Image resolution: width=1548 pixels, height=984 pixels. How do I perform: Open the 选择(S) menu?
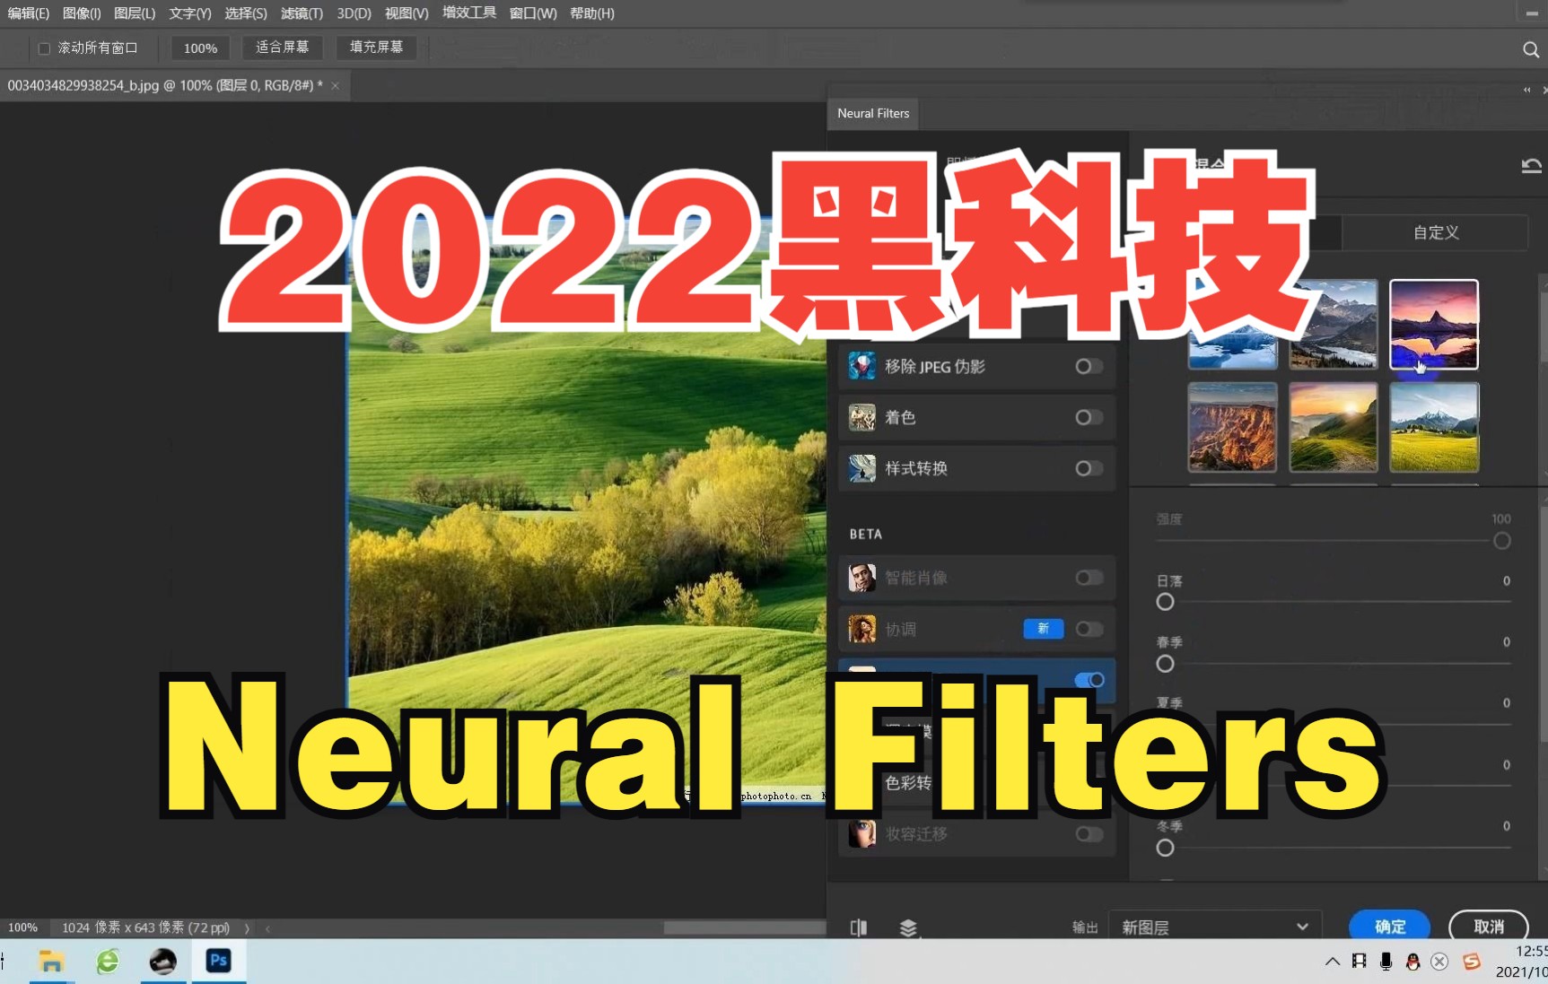[x=246, y=13]
